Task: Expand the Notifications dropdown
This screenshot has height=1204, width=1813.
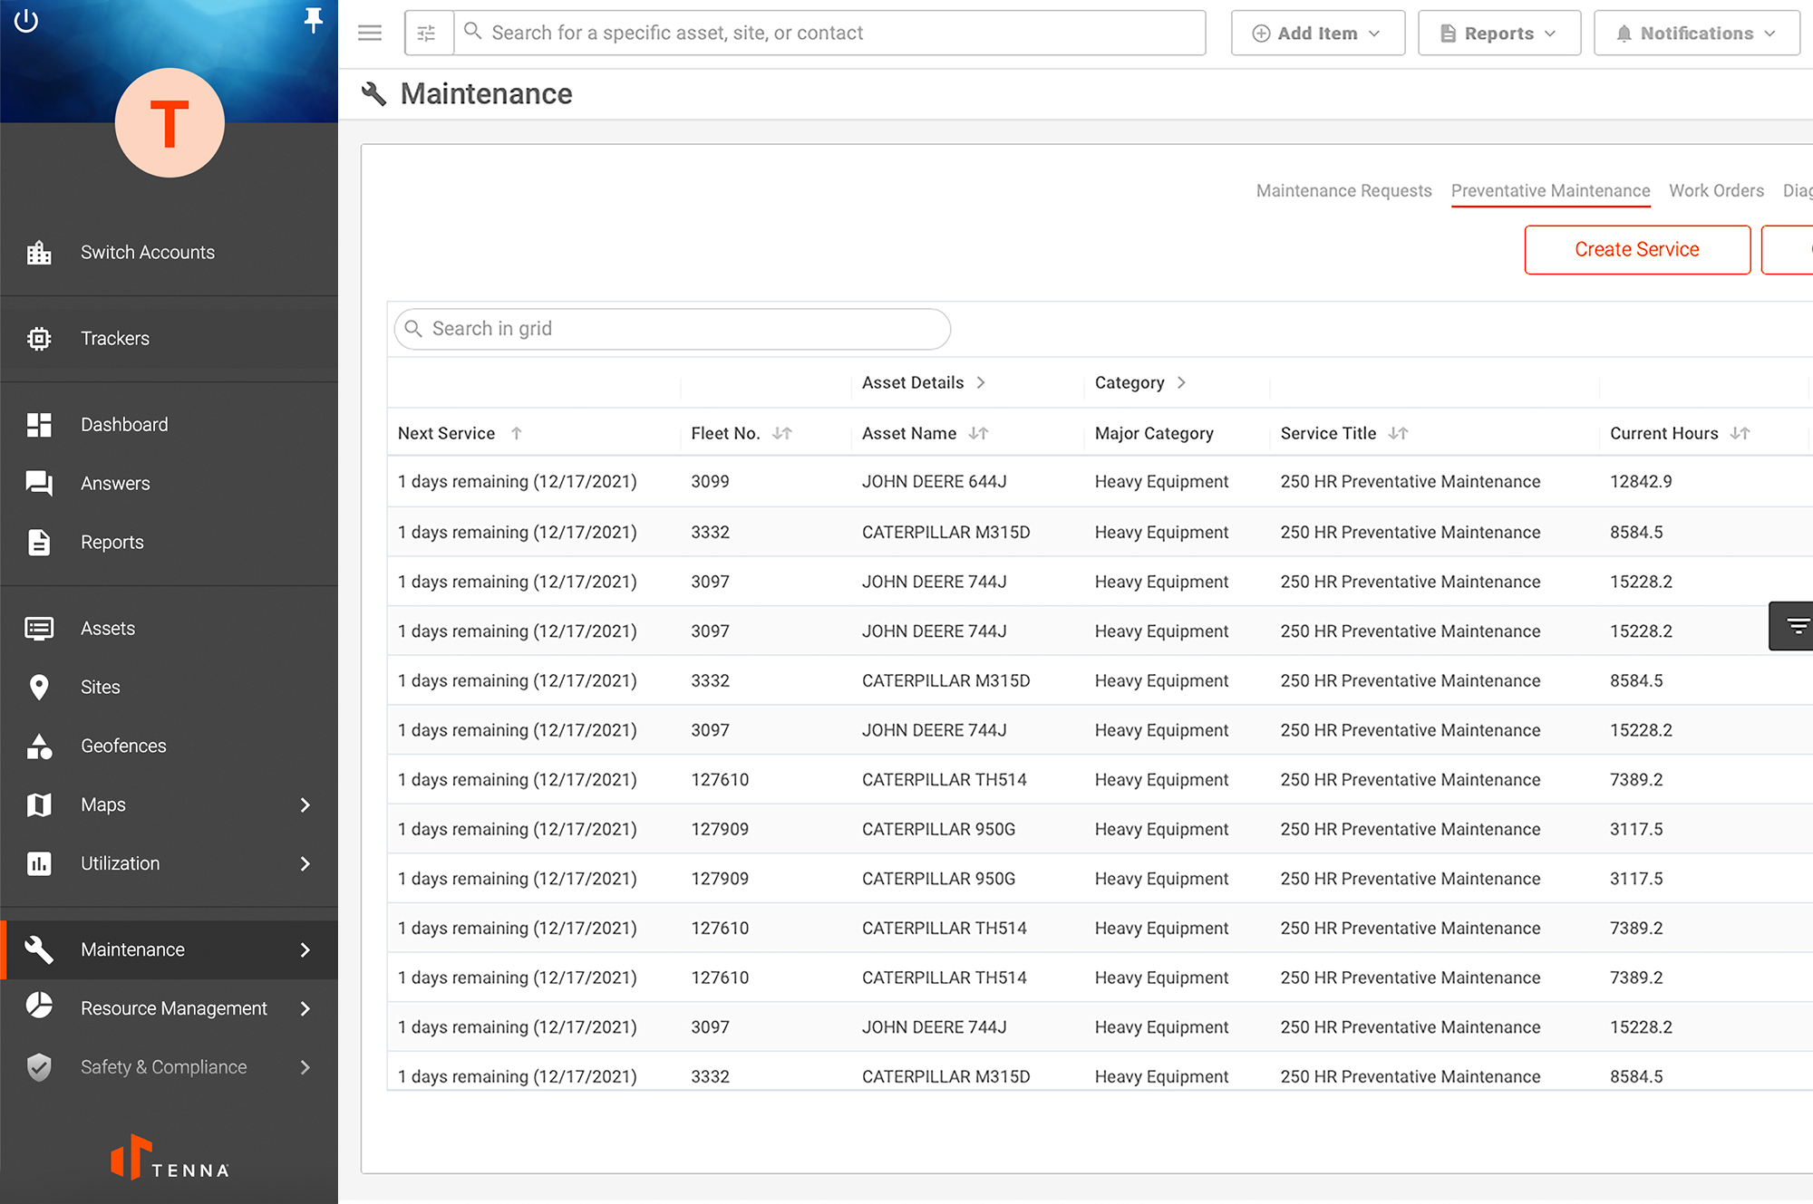Action: 1696,33
